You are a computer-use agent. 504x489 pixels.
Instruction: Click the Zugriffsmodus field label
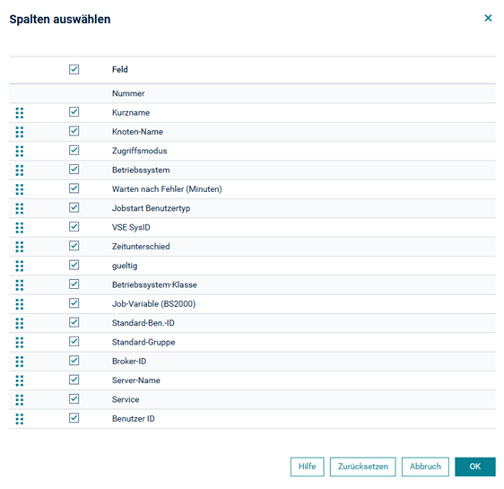point(140,151)
